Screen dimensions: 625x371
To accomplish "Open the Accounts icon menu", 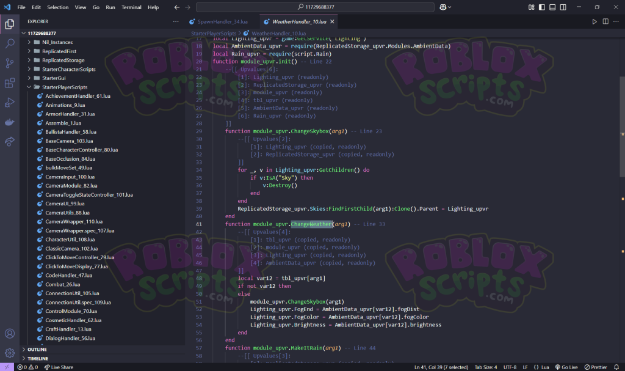I will (x=10, y=334).
